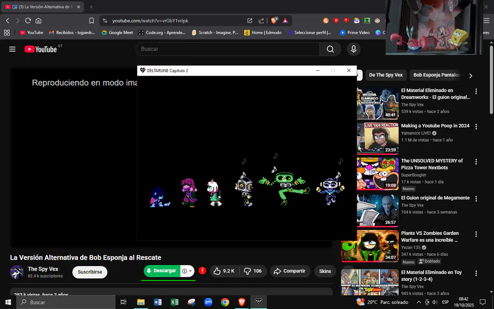This screenshot has width=494, height=309.
Task: Open browser main menu at top right
Action: [x=486, y=21]
